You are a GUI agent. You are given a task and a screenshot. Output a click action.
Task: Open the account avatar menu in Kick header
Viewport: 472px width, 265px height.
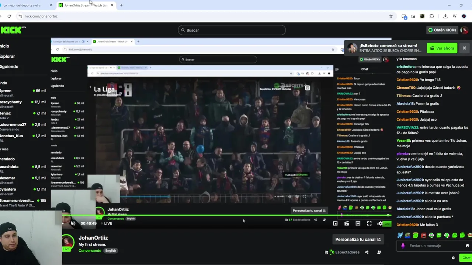tap(464, 30)
